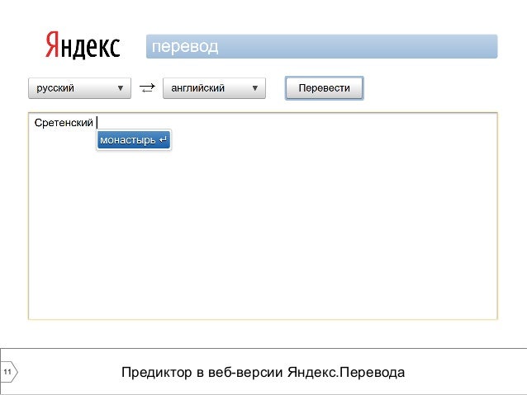
Task: Swap languages with the arrows icon
Action: pos(147,88)
